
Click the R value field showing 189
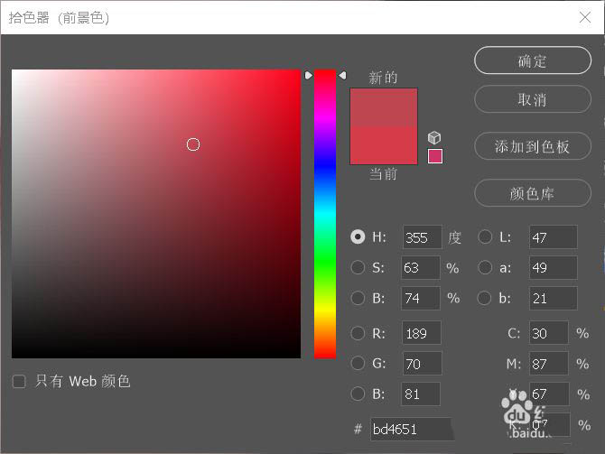pyautogui.click(x=422, y=333)
